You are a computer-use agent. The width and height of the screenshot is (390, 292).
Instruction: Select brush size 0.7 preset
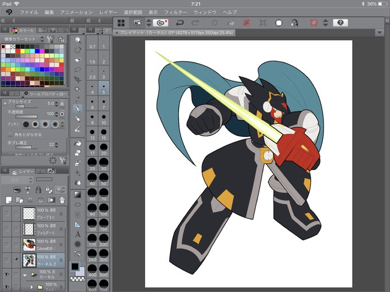tap(92, 43)
